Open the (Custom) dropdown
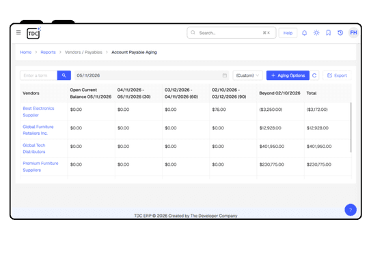 point(247,75)
